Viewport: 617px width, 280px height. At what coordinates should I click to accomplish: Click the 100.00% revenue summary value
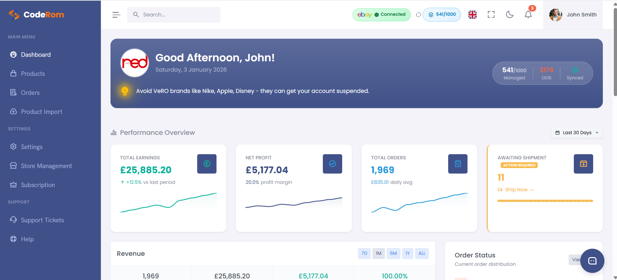coord(395,276)
